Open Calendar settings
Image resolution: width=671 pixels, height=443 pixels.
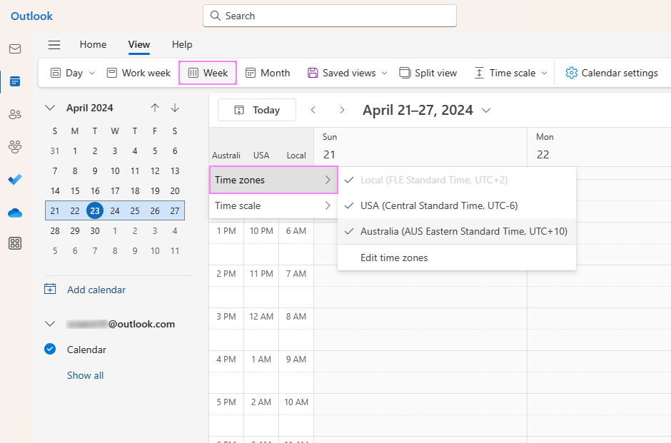[612, 73]
